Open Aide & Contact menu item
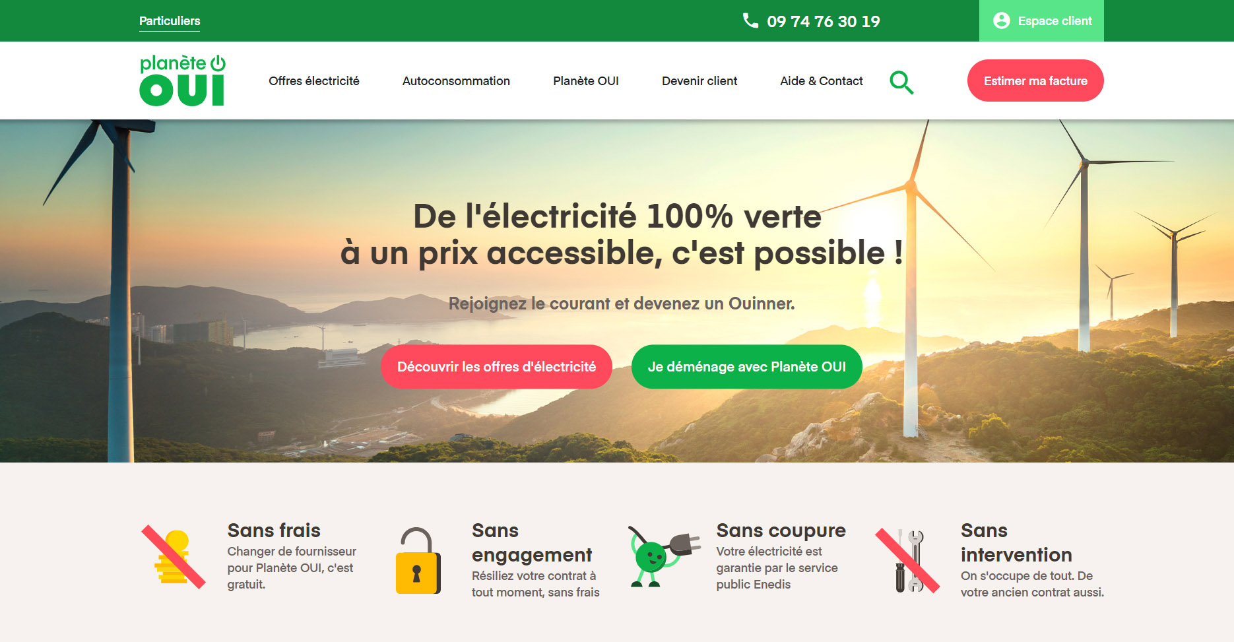This screenshot has width=1234, height=642. pos(822,80)
